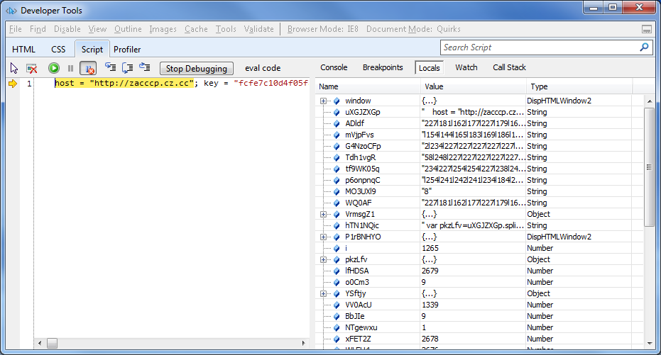Expand the pkzLfv object node
The height and width of the screenshot is (355, 661).
[x=324, y=259]
